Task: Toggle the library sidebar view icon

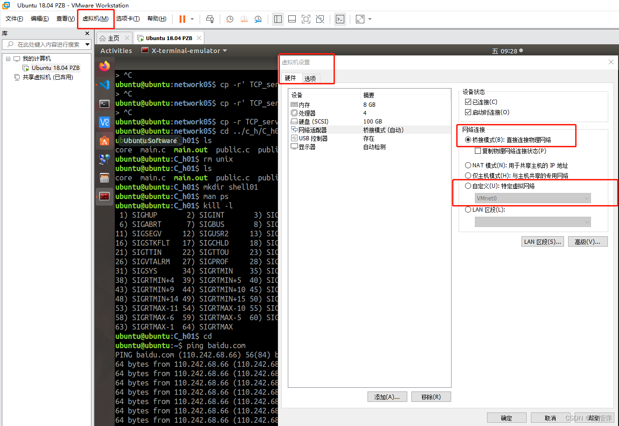Action: 278,19
